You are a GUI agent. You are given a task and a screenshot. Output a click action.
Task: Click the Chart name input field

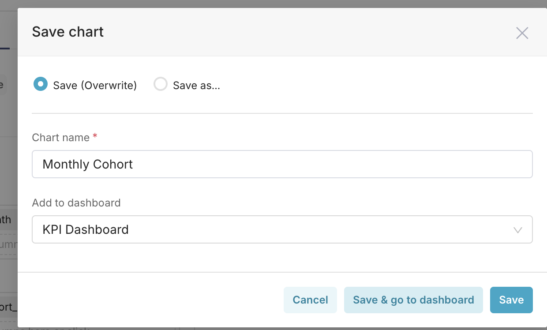(x=282, y=164)
